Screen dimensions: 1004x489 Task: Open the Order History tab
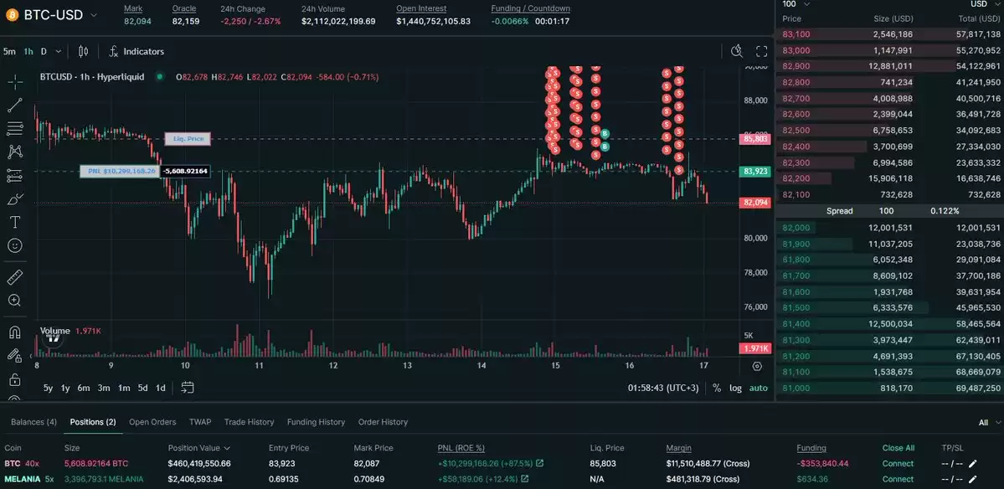coord(383,422)
